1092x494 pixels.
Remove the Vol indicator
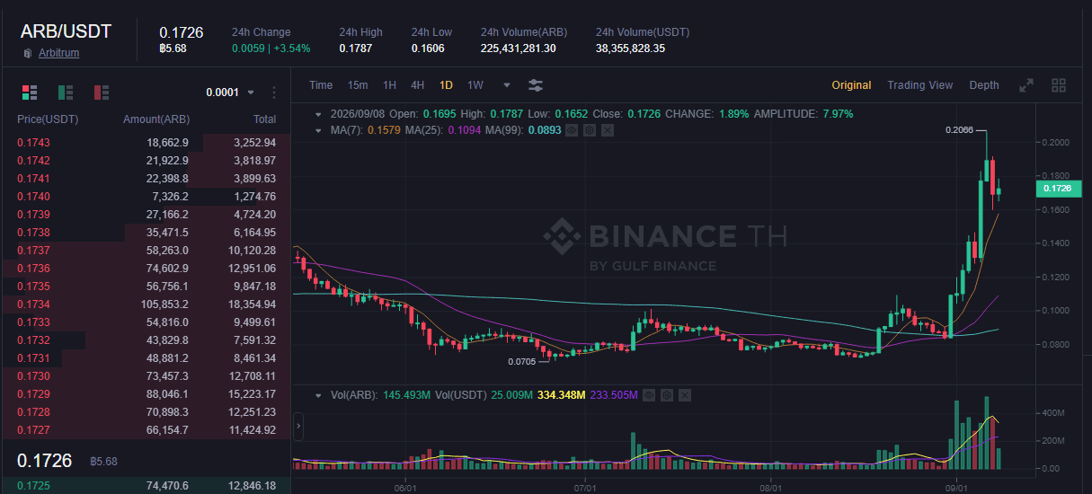point(684,395)
